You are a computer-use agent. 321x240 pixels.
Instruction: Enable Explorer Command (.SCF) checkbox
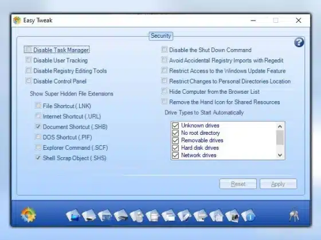pos(38,147)
